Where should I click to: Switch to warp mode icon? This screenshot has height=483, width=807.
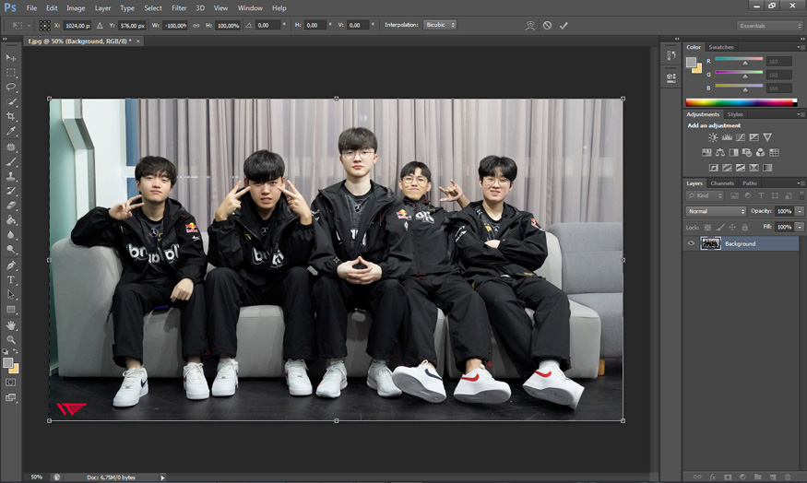click(529, 25)
